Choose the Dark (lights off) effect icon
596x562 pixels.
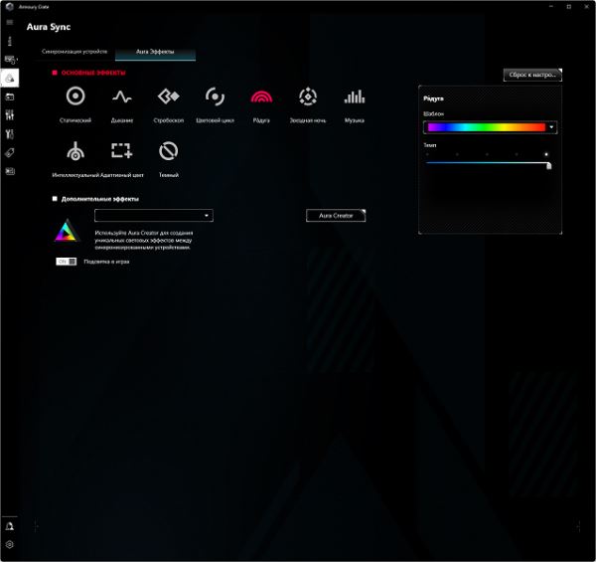pyautogui.click(x=169, y=151)
